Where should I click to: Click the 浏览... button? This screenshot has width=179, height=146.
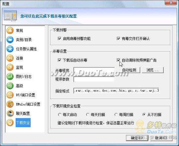153,70
